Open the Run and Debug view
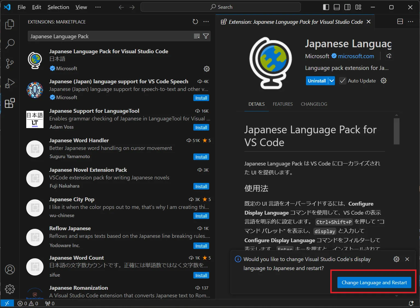Image resolution: width=420 pixels, height=308 pixels. pos(10,83)
